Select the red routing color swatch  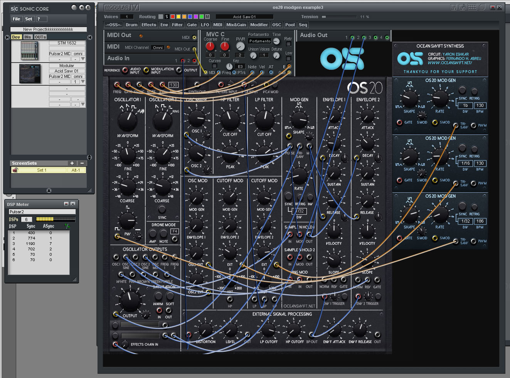(173, 17)
